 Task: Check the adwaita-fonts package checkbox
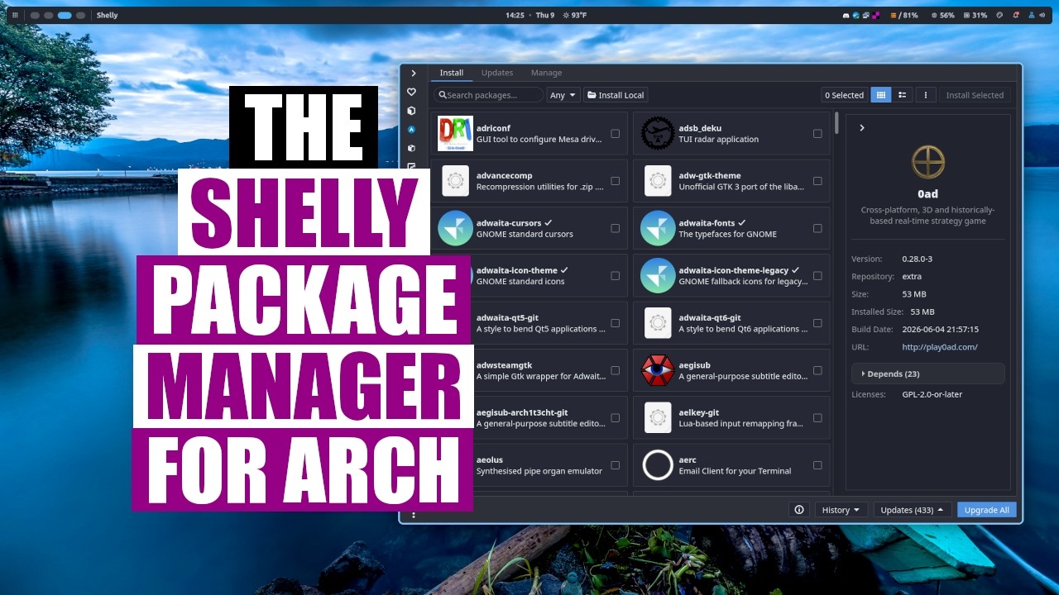[x=817, y=228]
